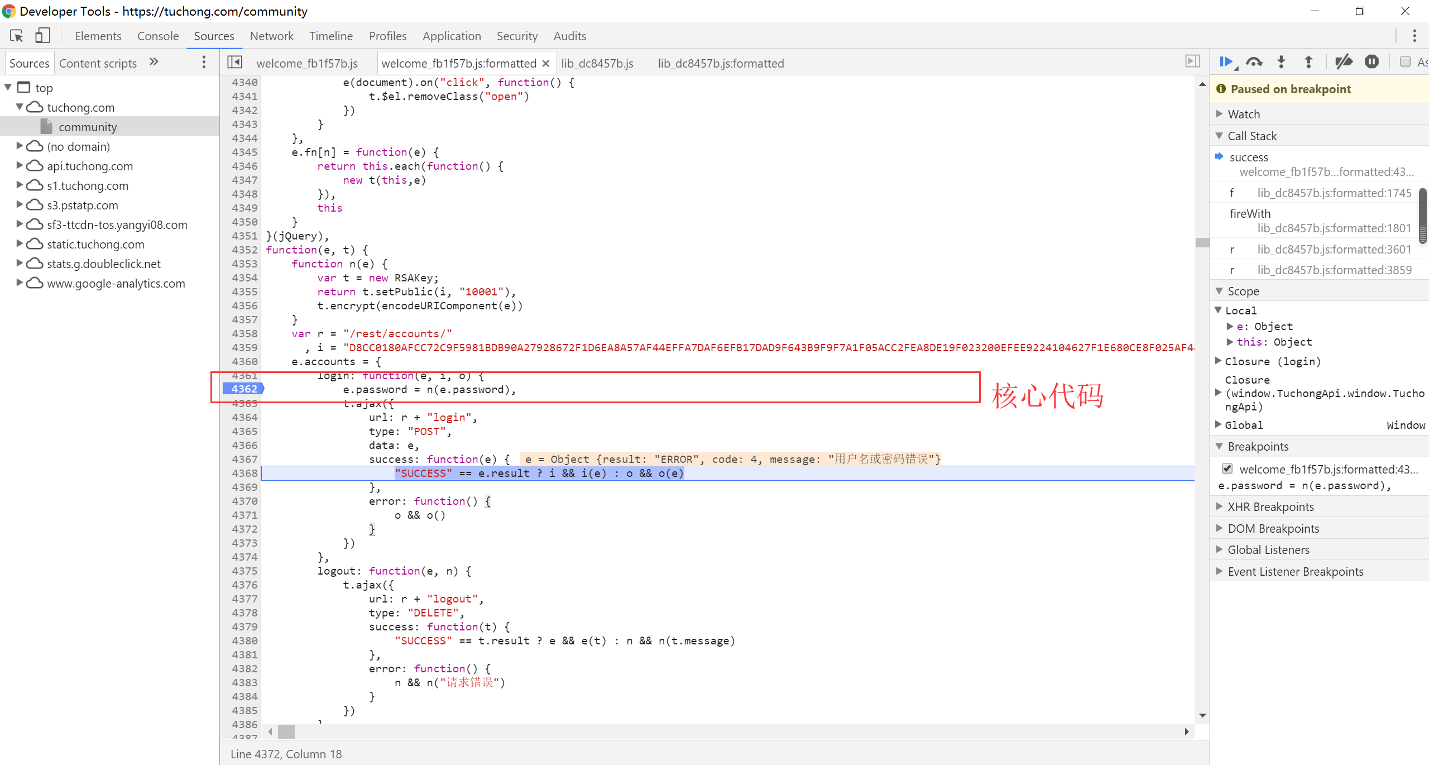Select the inspect element tool
1429x765 pixels.
click(16, 36)
